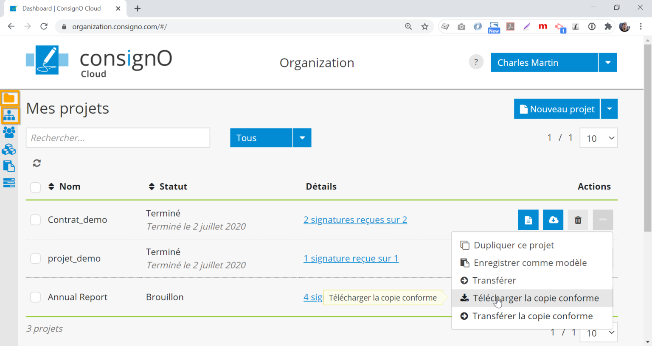This screenshot has height=346, width=652.
Task: Open the top page size dropdown
Action: click(x=599, y=138)
